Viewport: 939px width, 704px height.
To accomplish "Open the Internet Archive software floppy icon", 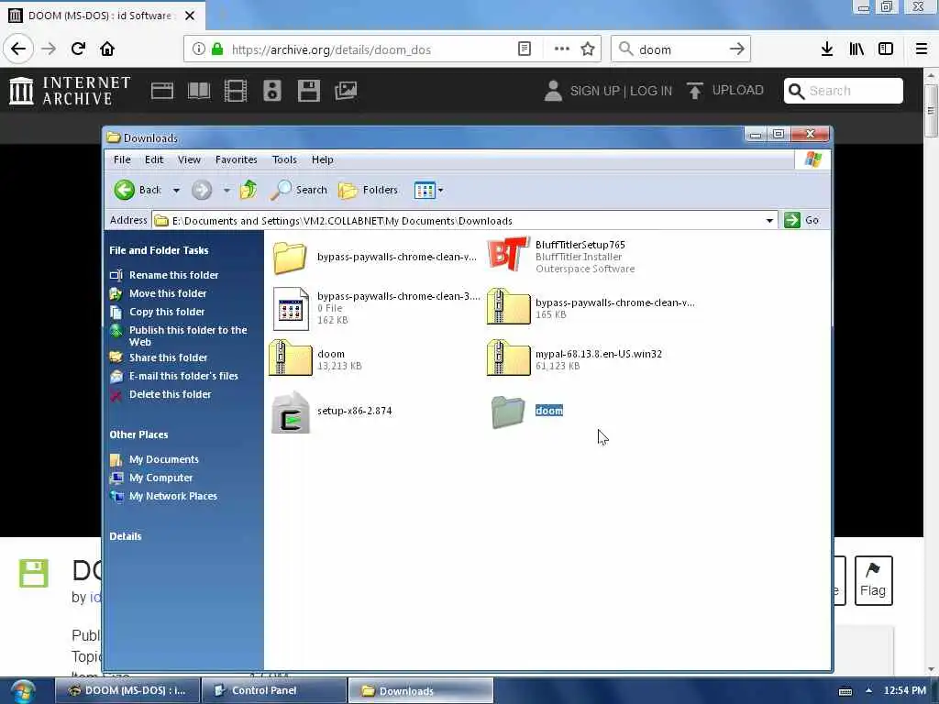I will [309, 91].
